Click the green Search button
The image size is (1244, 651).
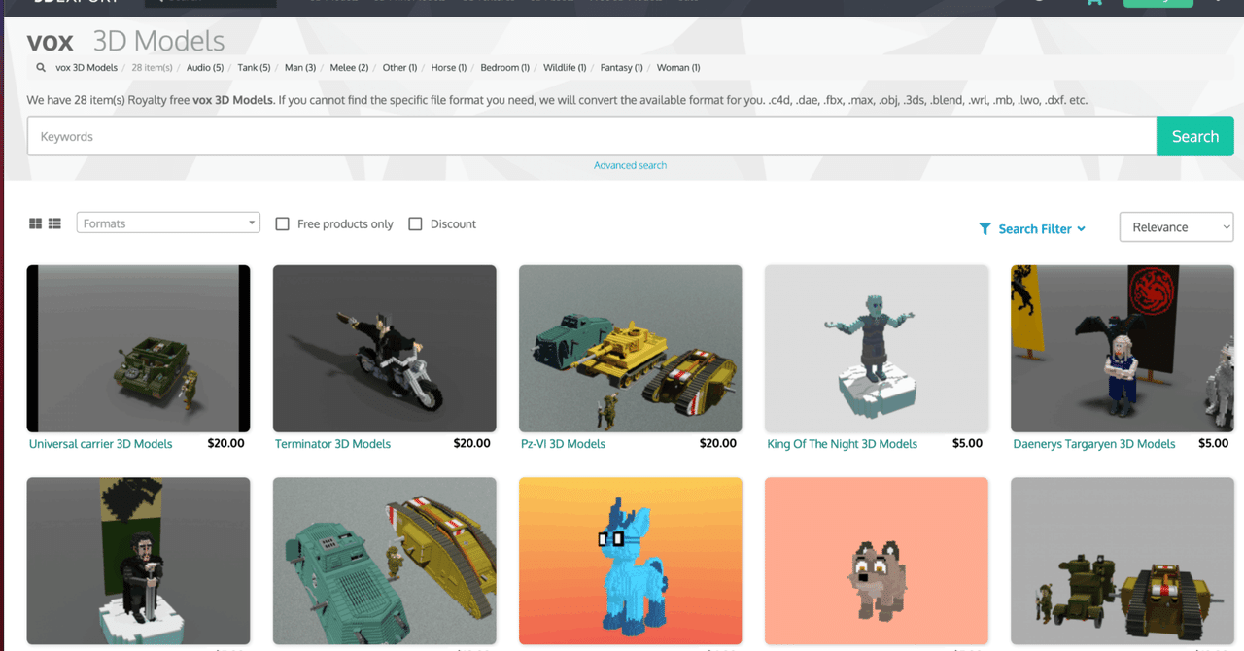pyautogui.click(x=1194, y=136)
